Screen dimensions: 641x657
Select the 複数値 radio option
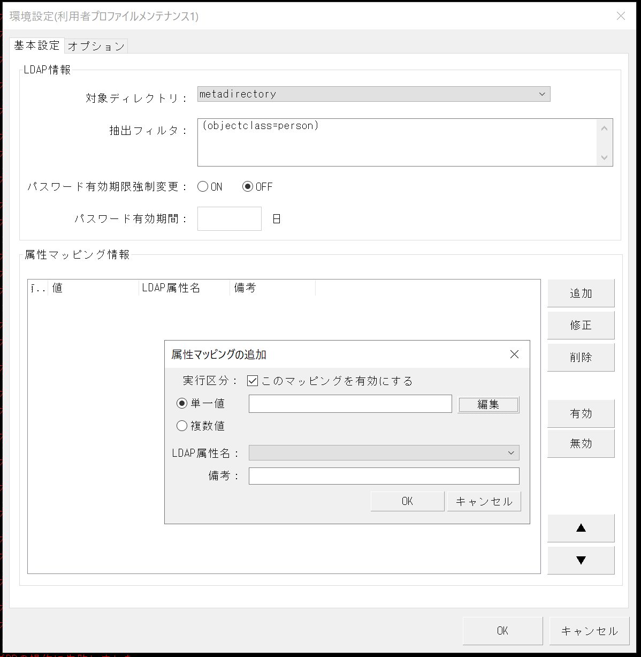[x=182, y=425]
